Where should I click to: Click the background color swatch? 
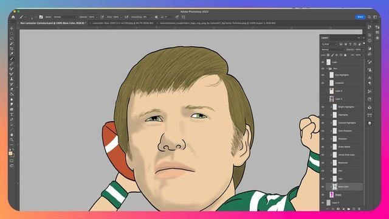[x=13, y=156]
